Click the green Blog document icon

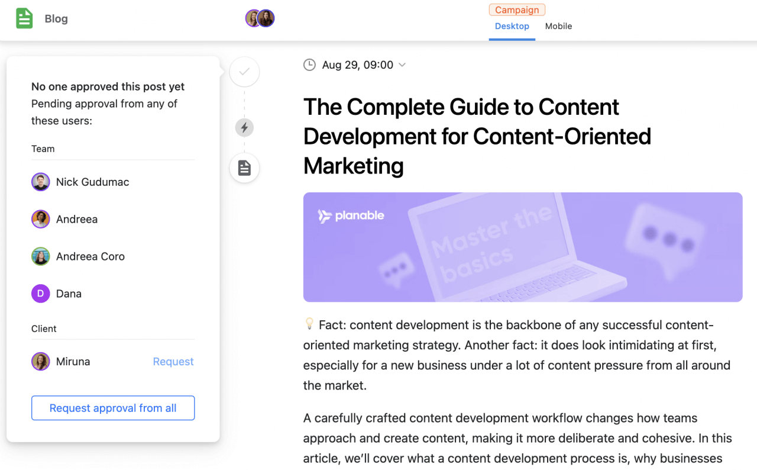point(24,18)
